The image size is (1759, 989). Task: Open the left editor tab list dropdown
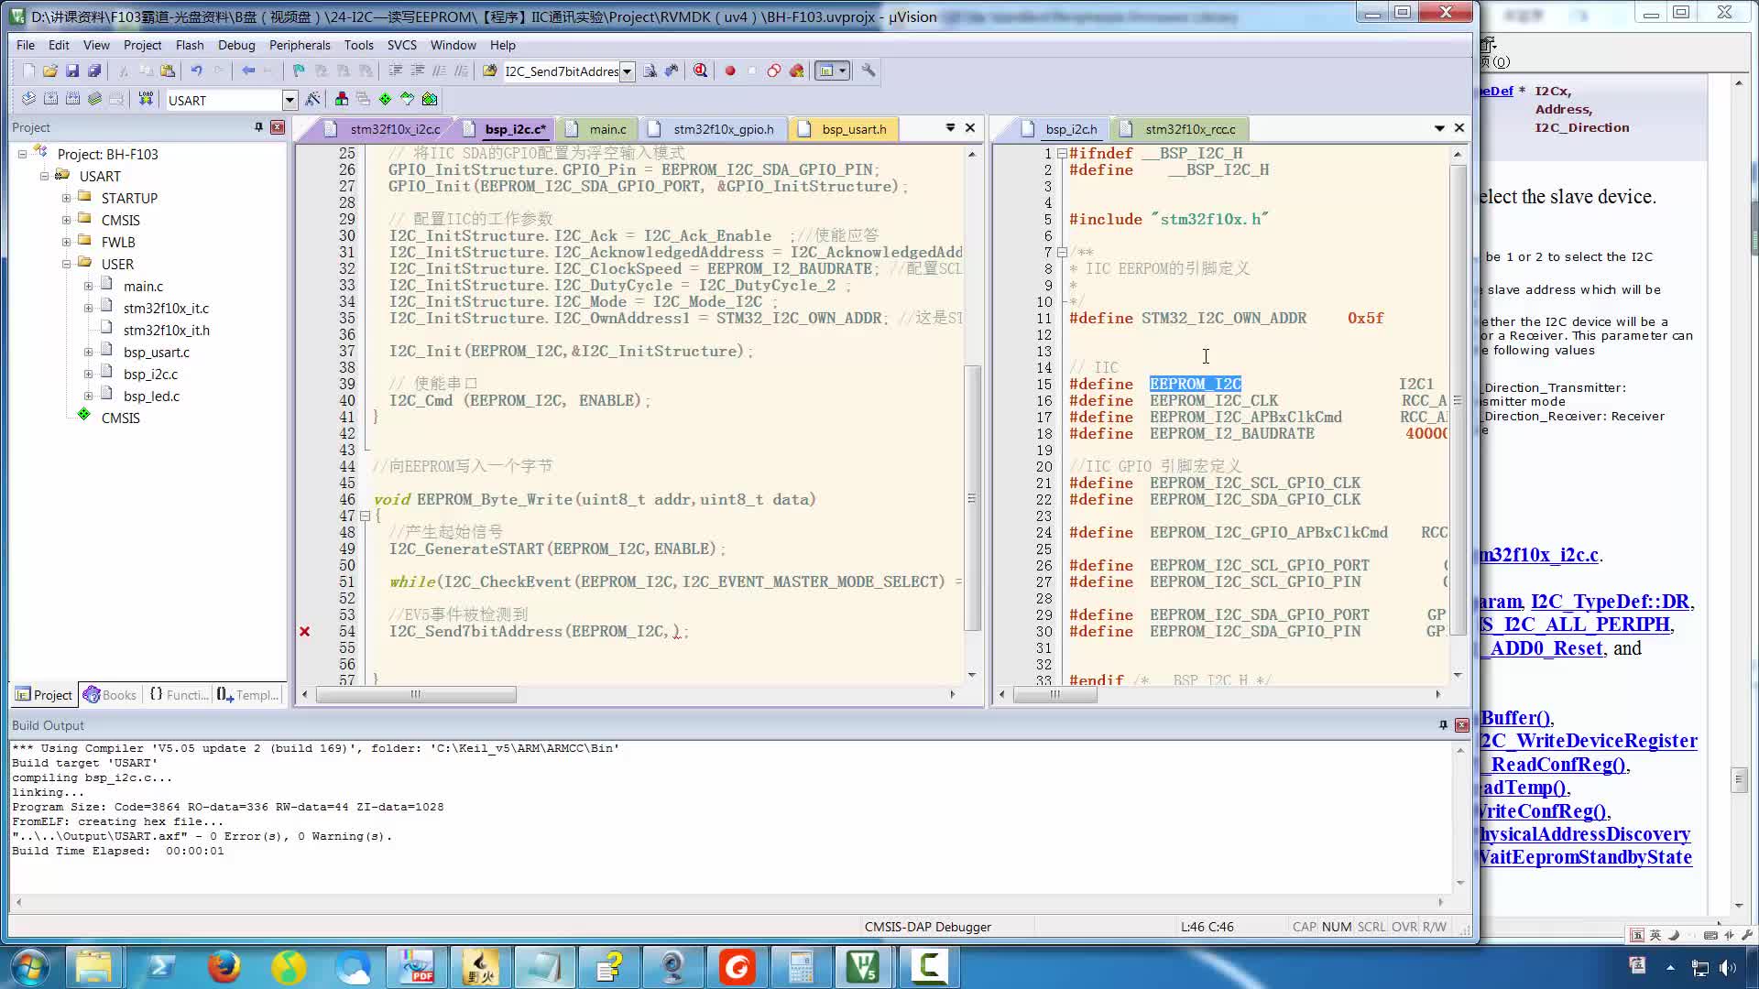pyautogui.click(x=950, y=128)
